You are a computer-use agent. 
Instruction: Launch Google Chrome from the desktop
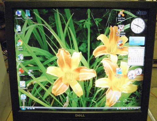point(20,45)
